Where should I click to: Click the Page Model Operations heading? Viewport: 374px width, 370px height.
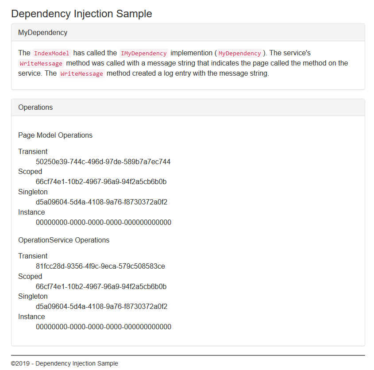pyautogui.click(x=55, y=135)
